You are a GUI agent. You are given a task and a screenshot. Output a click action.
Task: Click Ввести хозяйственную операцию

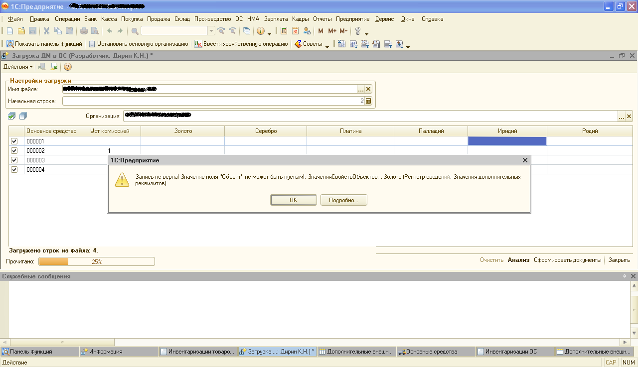coord(241,44)
